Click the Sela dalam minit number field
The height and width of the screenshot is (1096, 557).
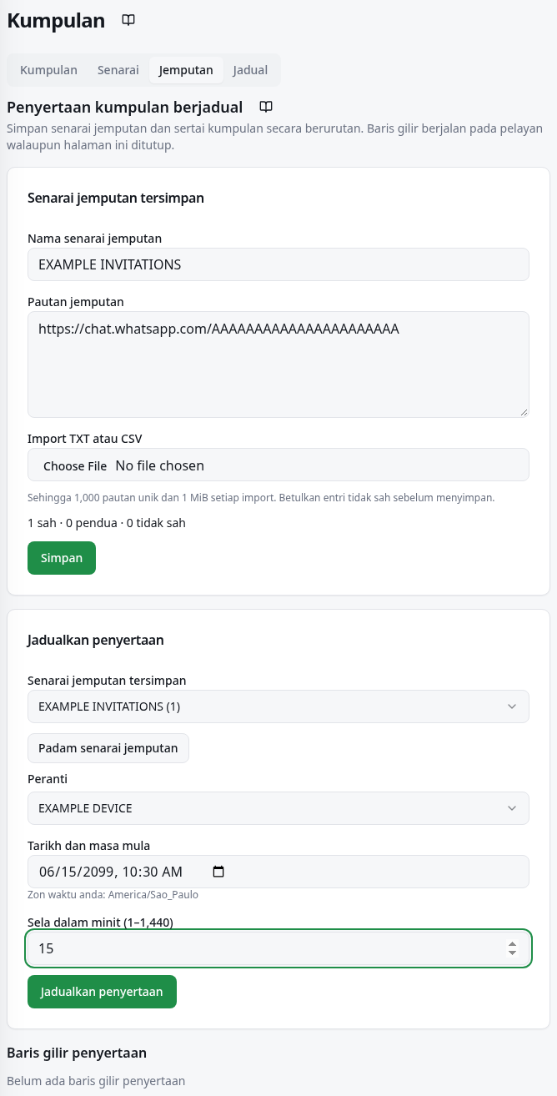[x=278, y=948]
